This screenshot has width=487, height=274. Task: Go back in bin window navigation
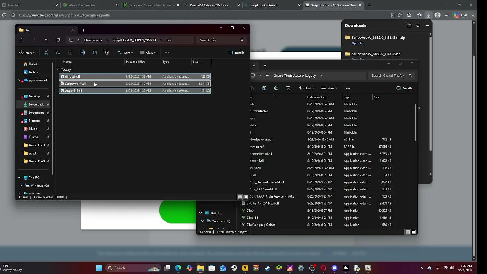(x=22, y=40)
